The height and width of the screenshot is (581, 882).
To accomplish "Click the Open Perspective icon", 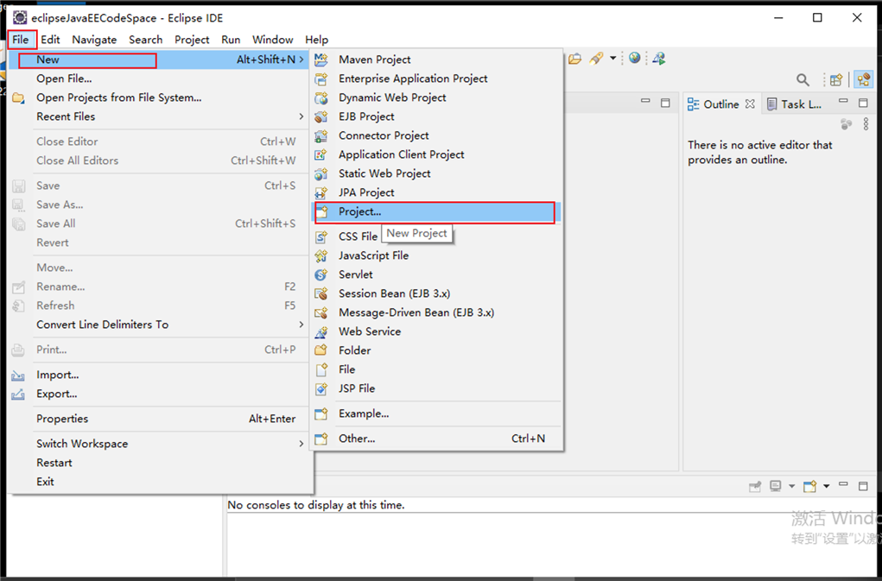I will click(x=836, y=79).
